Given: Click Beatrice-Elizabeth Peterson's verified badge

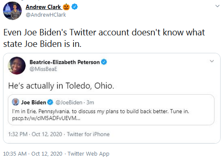Looking at the screenshot, I should (x=104, y=62).
